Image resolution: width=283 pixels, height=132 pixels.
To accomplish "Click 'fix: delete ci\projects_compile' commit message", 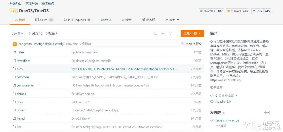I will (x=91, y=60).
